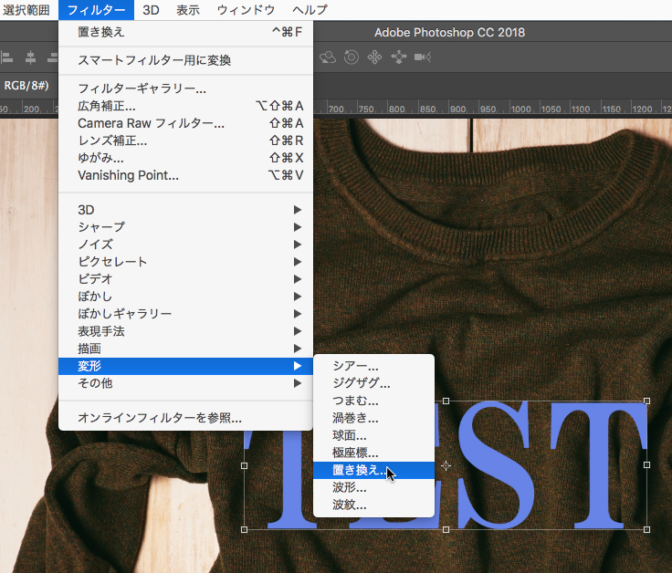Expand the ぼかしギャラリー submenu
672x573 pixels.
[185, 314]
